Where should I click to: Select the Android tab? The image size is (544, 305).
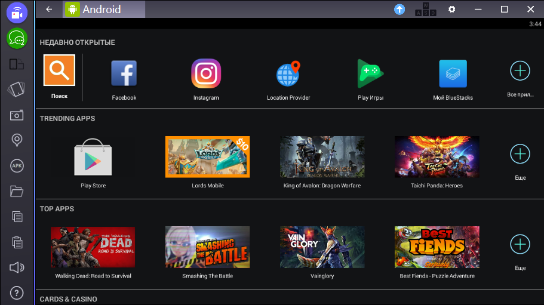104,10
